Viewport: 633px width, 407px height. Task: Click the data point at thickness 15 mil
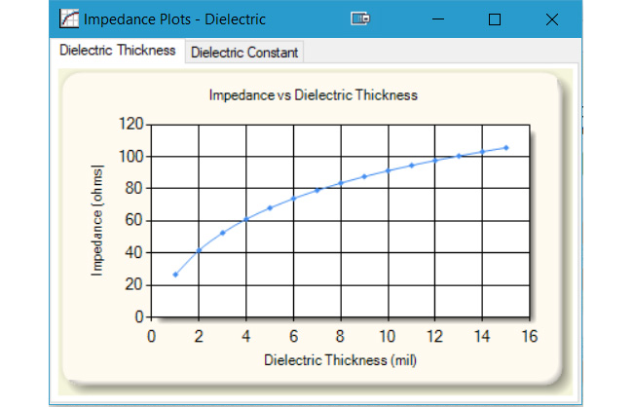[506, 148]
